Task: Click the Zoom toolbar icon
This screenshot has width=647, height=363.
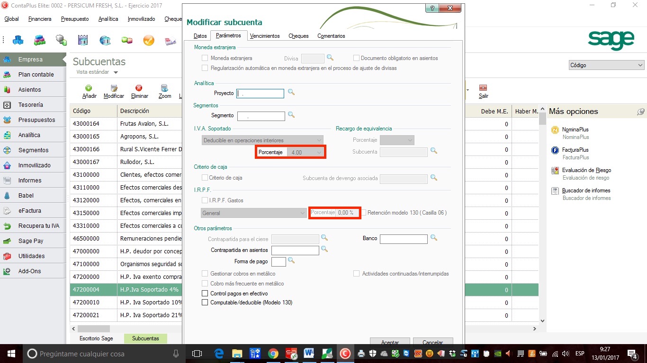Action: pos(164,88)
